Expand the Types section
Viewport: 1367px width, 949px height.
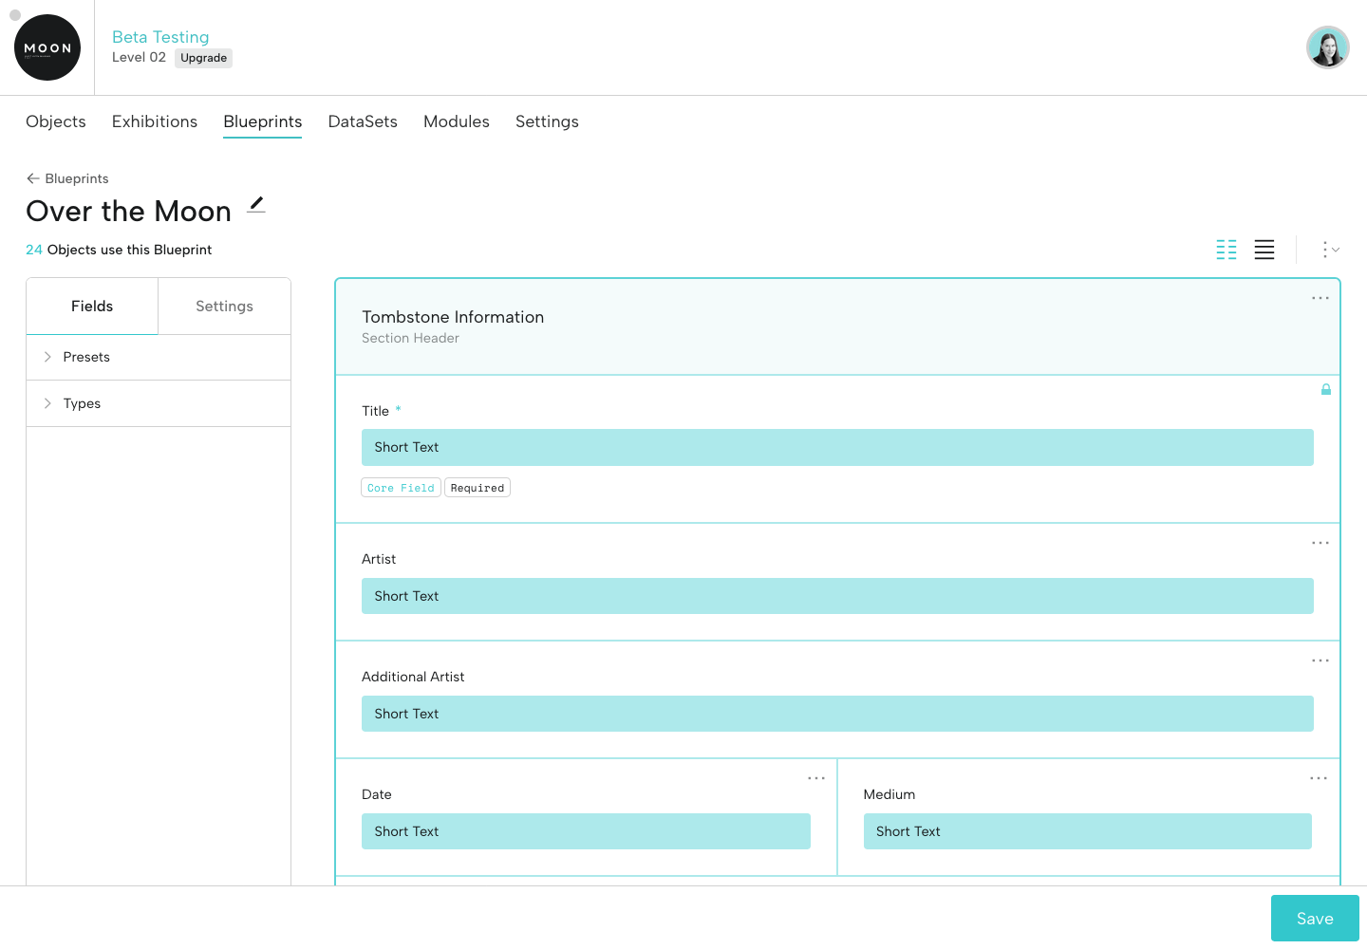(82, 403)
